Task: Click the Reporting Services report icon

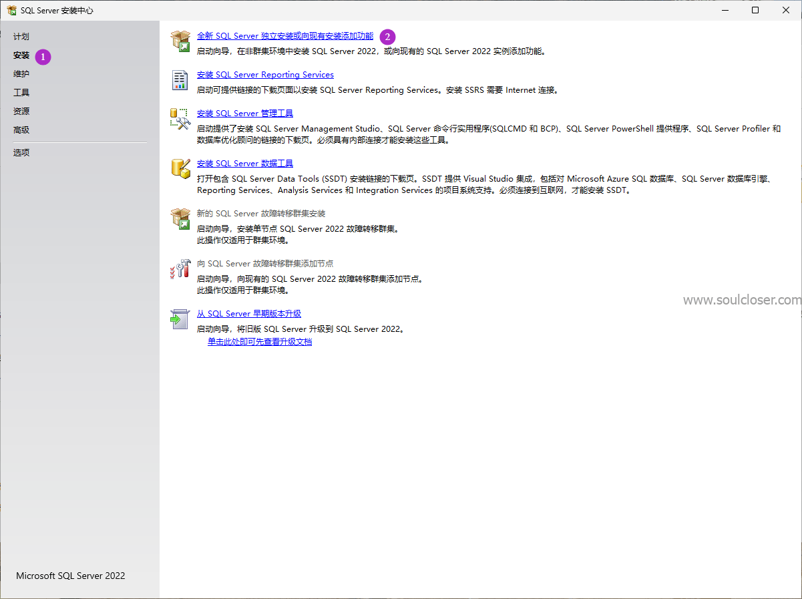Action: 180,80
